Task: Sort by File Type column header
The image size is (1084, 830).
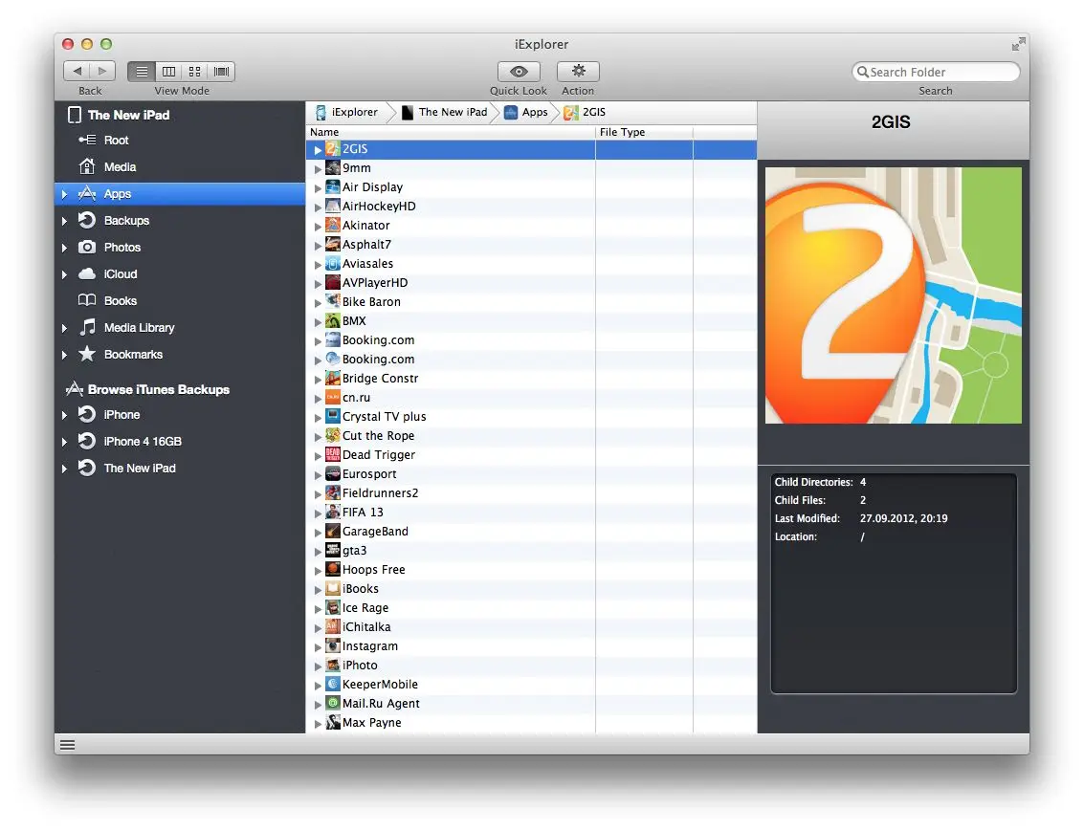Action: pyautogui.click(x=644, y=132)
